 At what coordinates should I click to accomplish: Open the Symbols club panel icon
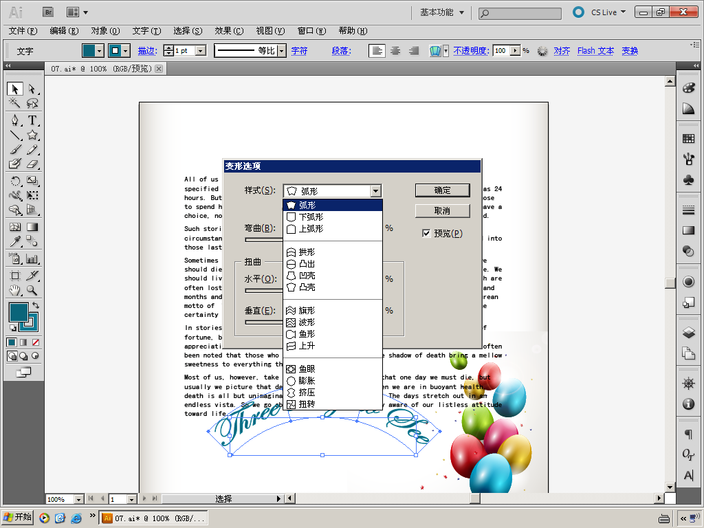tap(688, 180)
